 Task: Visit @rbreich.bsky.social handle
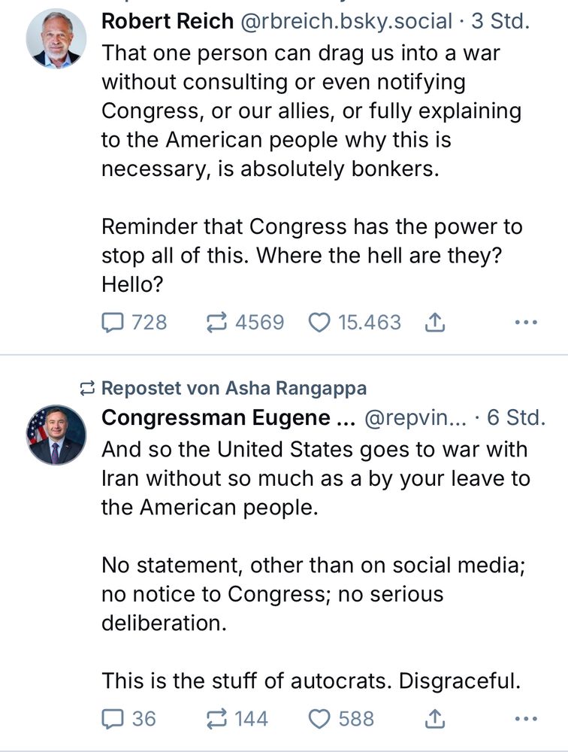pos(347,22)
